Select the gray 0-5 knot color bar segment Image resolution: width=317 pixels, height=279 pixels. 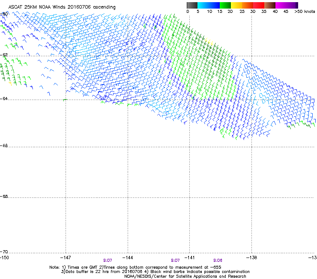[192, 5]
